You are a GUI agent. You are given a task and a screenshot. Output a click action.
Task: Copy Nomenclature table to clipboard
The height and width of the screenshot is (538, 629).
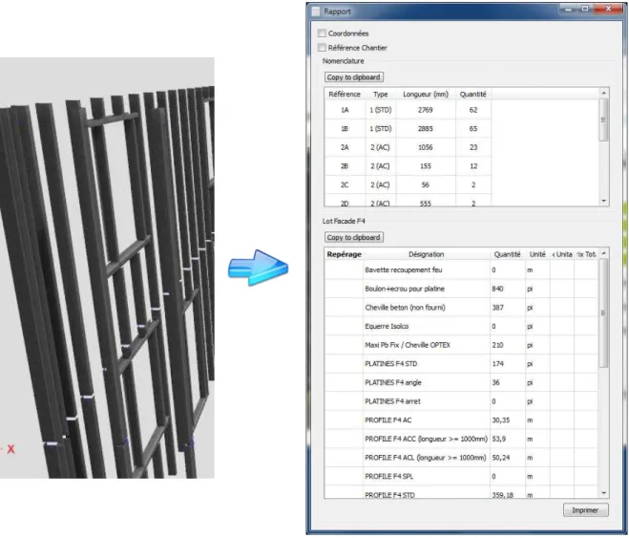pyautogui.click(x=353, y=76)
